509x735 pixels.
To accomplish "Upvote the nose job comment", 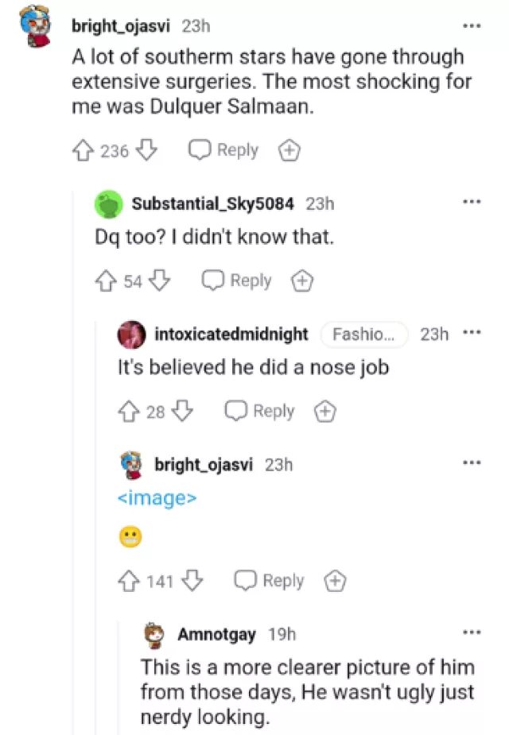I will click(129, 411).
